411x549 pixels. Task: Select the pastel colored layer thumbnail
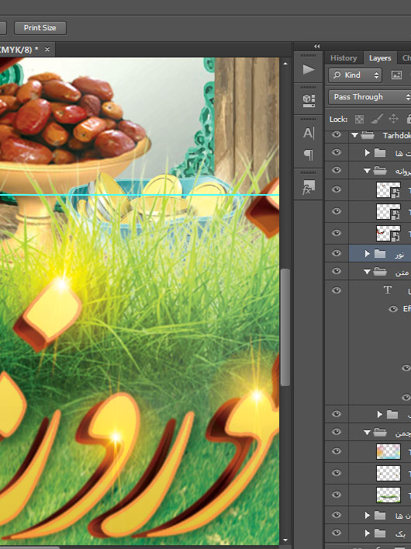(x=389, y=451)
